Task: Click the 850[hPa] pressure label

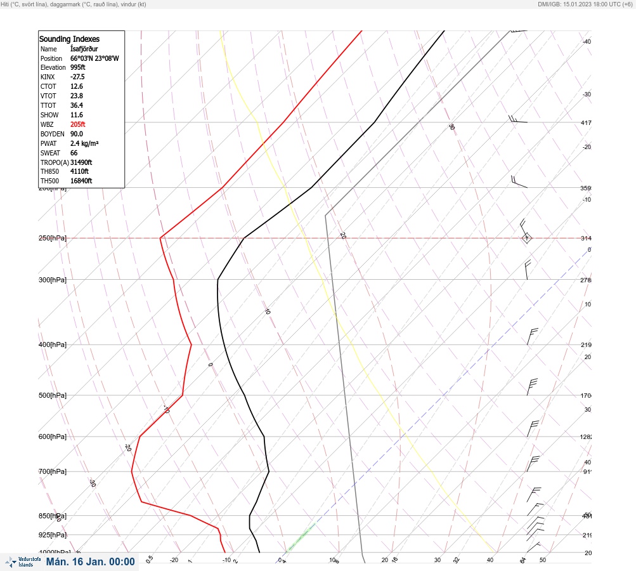Action: (53, 516)
